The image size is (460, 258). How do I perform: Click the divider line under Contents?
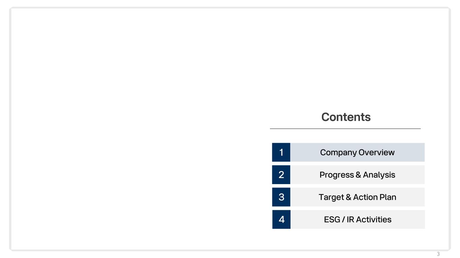tap(345, 129)
